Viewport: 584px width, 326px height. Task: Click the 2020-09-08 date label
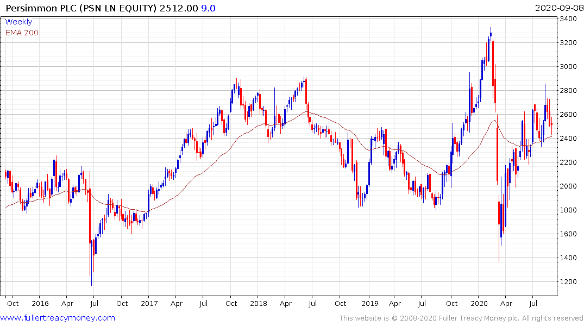tap(559, 8)
